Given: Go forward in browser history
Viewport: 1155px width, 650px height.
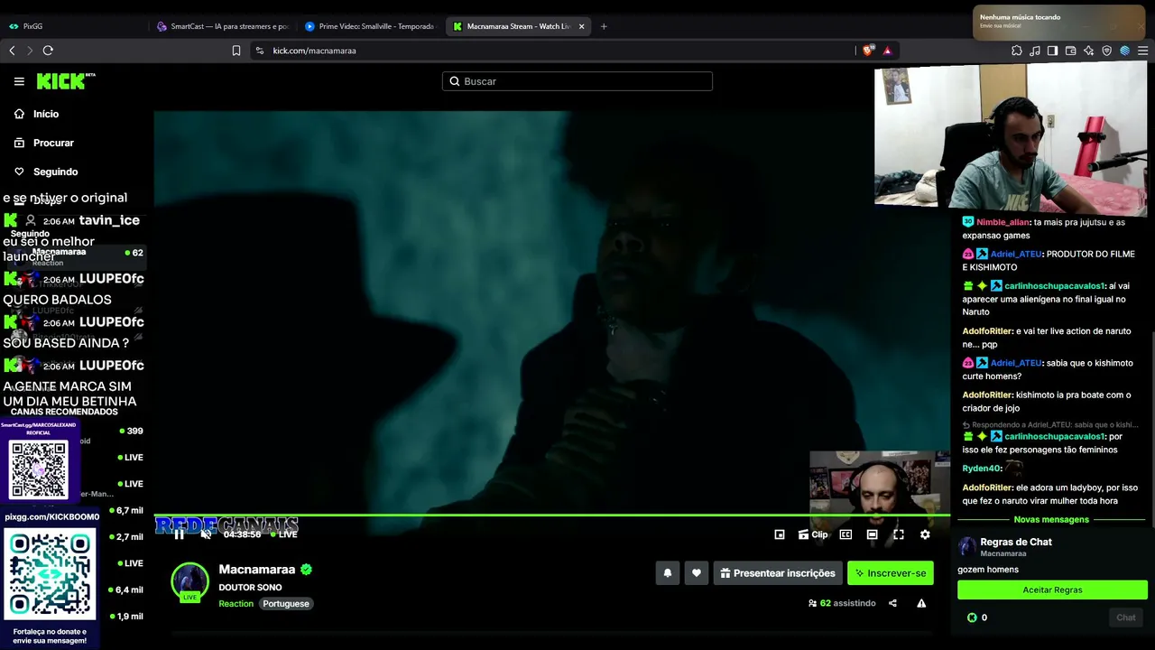Looking at the screenshot, I should 30,51.
